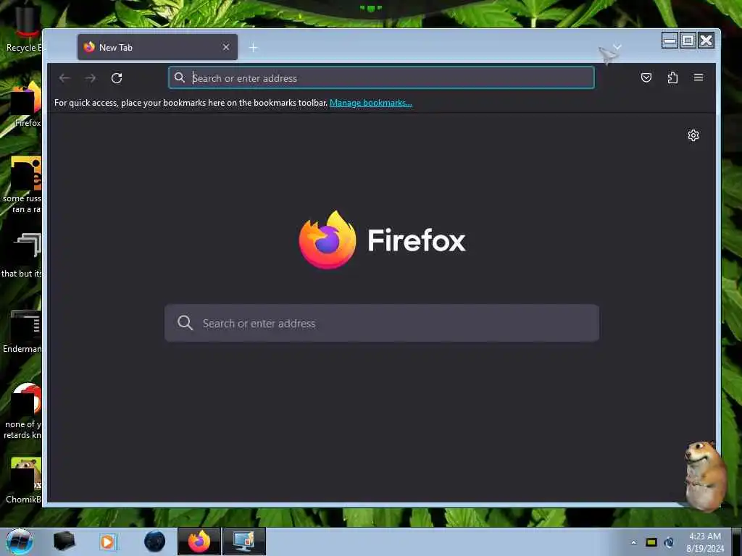Open the Manage bookmarks link
742x556 pixels.
[370, 103]
